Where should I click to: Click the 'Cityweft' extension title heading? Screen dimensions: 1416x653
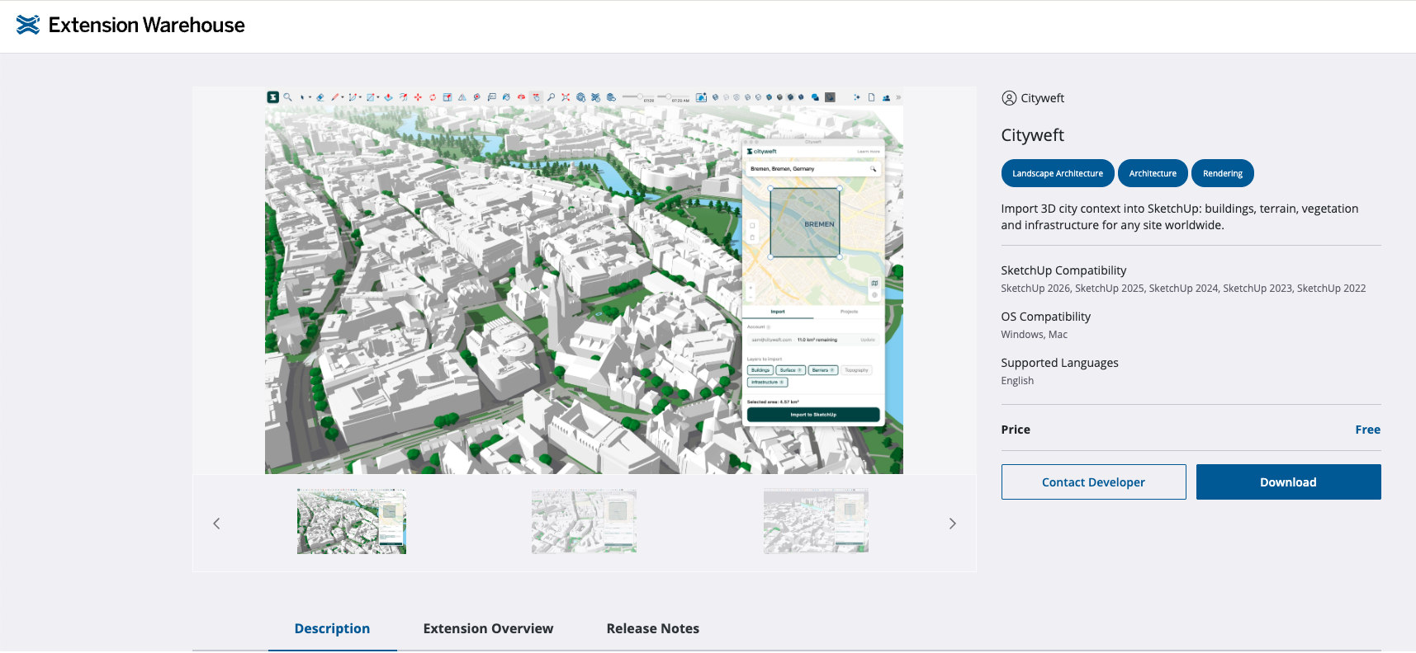(x=1032, y=135)
